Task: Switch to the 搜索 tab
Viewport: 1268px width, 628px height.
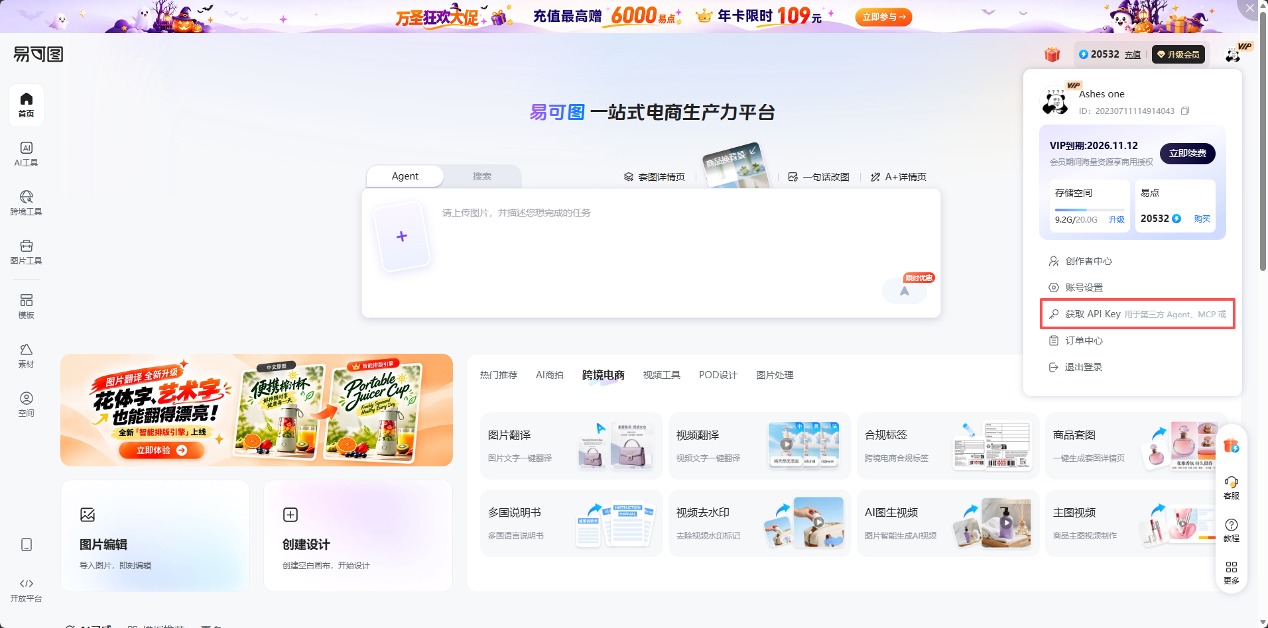Action: (x=482, y=176)
